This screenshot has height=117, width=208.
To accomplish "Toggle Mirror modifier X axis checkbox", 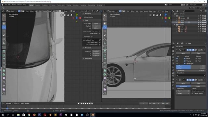I will (177, 58).
